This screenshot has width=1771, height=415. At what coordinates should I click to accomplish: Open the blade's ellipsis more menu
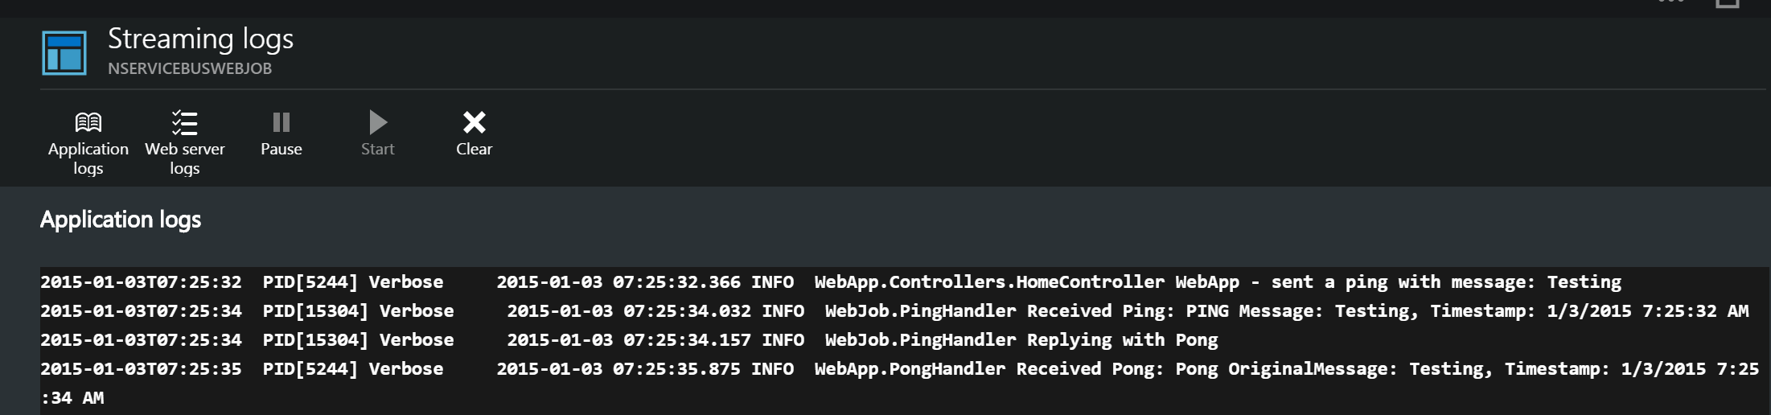click(x=1671, y=2)
